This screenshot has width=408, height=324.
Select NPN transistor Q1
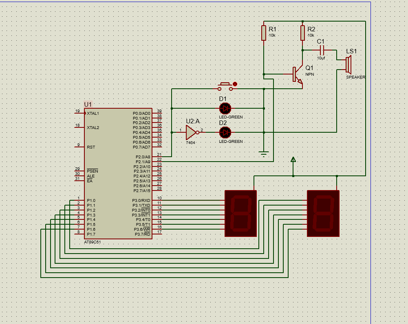coord(298,74)
